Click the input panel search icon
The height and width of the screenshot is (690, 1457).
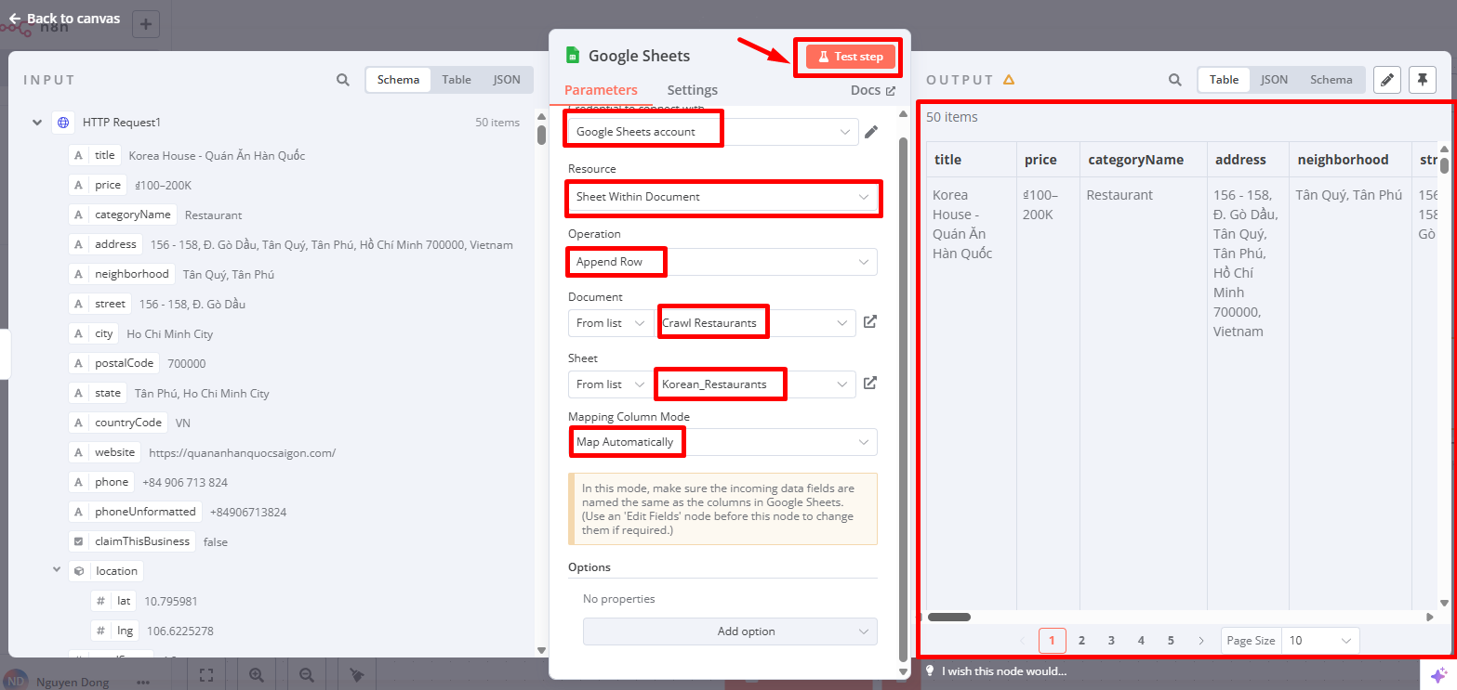(343, 80)
